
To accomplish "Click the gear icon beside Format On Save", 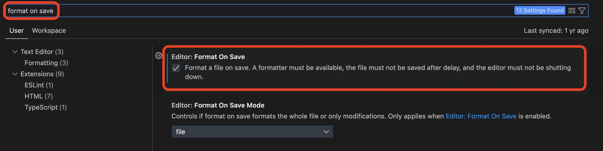I will tap(159, 56).
